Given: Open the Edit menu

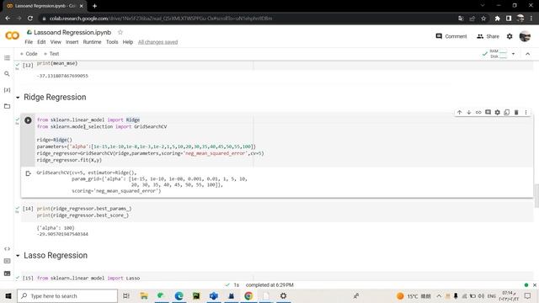Looking at the screenshot, I should click(41, 42).
